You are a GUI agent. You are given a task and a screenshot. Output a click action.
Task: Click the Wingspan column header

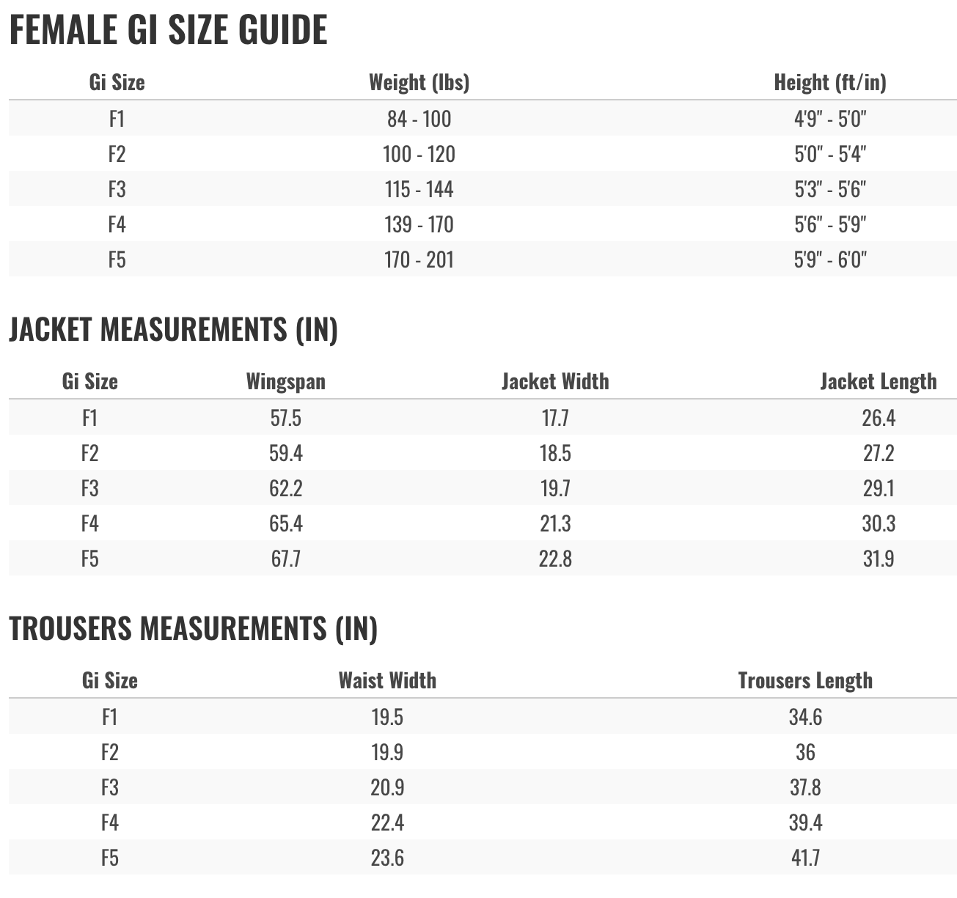coord(286,381)
